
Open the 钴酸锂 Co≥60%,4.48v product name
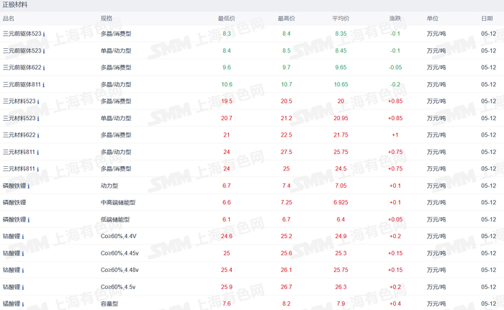pos(12,270)
